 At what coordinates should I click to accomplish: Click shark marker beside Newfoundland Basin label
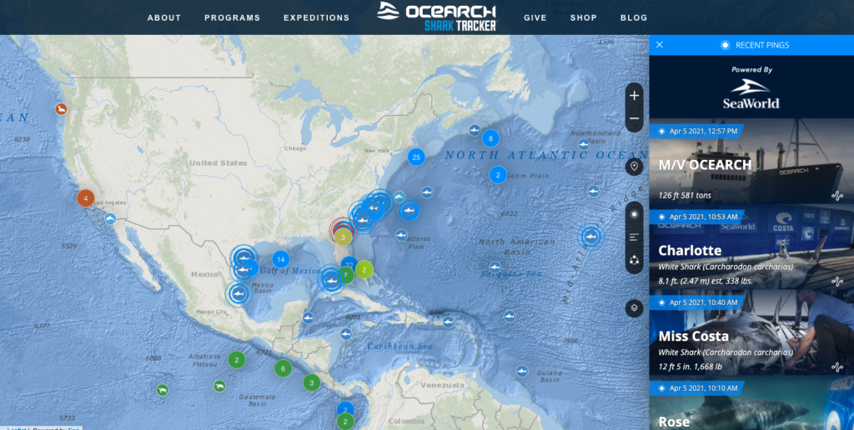pyautogui.click(x=584, y=145)
